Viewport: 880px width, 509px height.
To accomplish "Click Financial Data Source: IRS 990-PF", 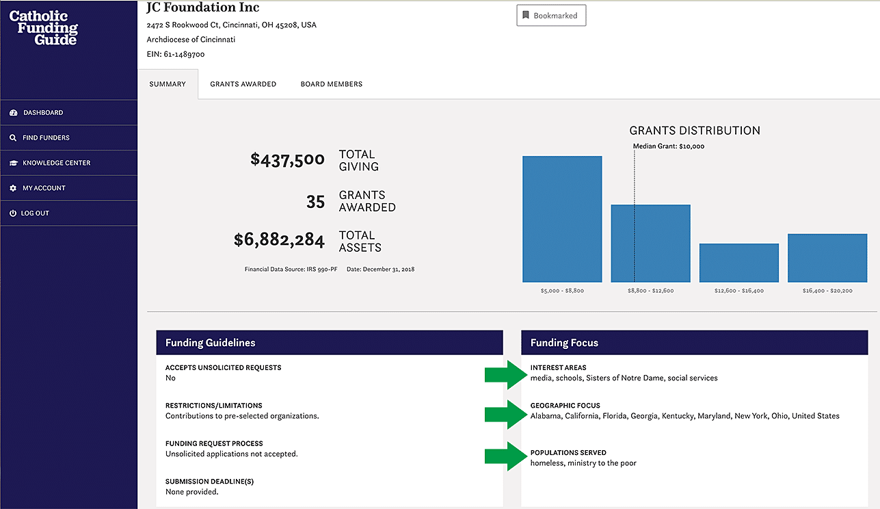I will pyautogui.click(x=291, y=270).
